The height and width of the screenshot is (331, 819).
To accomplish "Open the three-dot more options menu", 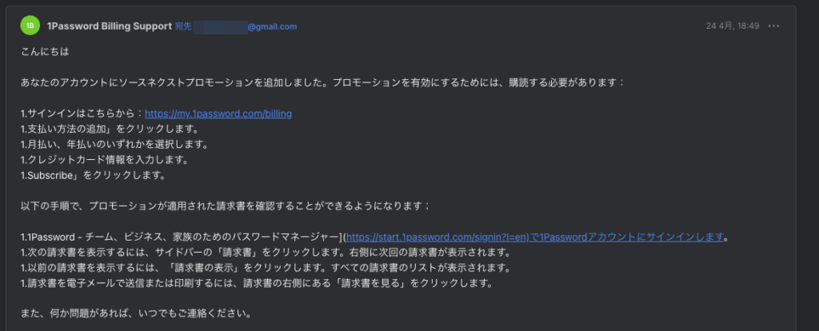I will click(774, 26).
